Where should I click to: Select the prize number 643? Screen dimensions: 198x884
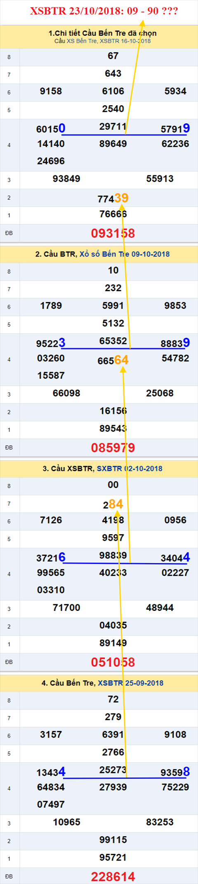pyautogui.click(x=113, y=73)
